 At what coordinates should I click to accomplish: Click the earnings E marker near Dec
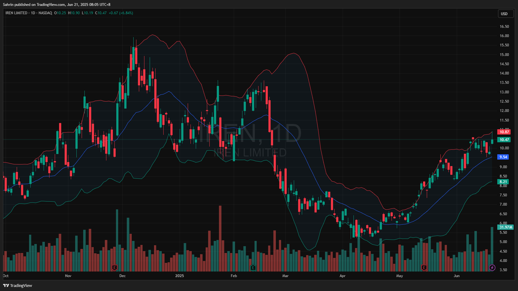(x=114, y=267)
